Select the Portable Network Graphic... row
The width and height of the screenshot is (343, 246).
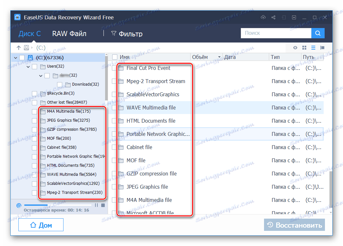pyautogui.click(x=216, y=134)
